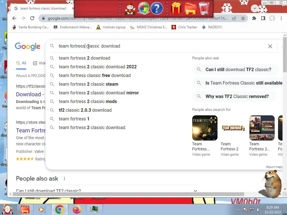Click the Santa start button on the taskbar
The image size is (287, 215).
point(7,209)
